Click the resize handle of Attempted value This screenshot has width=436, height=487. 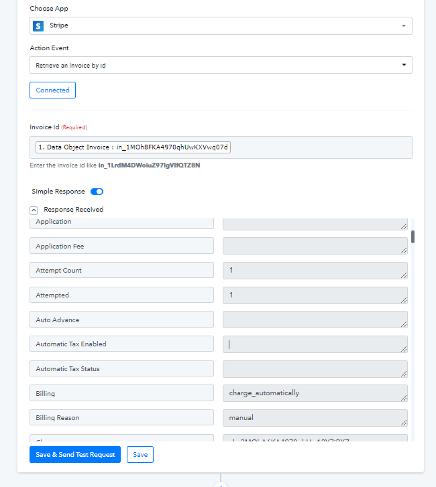point(404,300)
